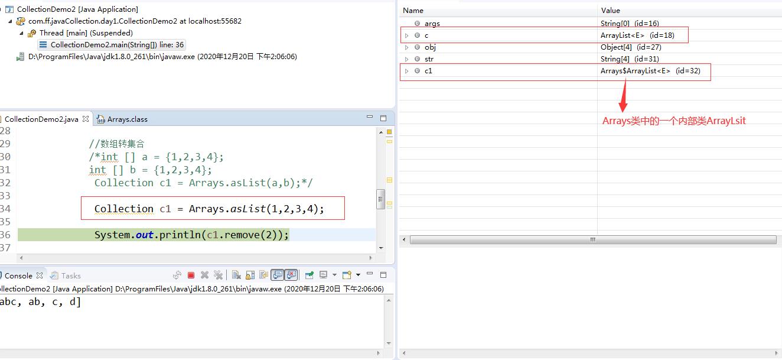Click value ArrayList<E> (id=18)
Image resolution: width=782 pixels, height=360 pixels.
point(637,35)
